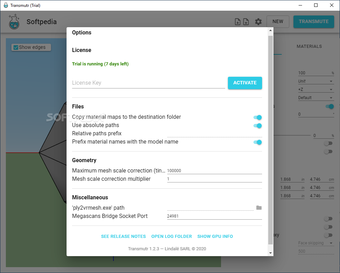Toggle Copy material maps to destination folder
Viewport: 340px width, 273px height.
[x=258, y=117]
